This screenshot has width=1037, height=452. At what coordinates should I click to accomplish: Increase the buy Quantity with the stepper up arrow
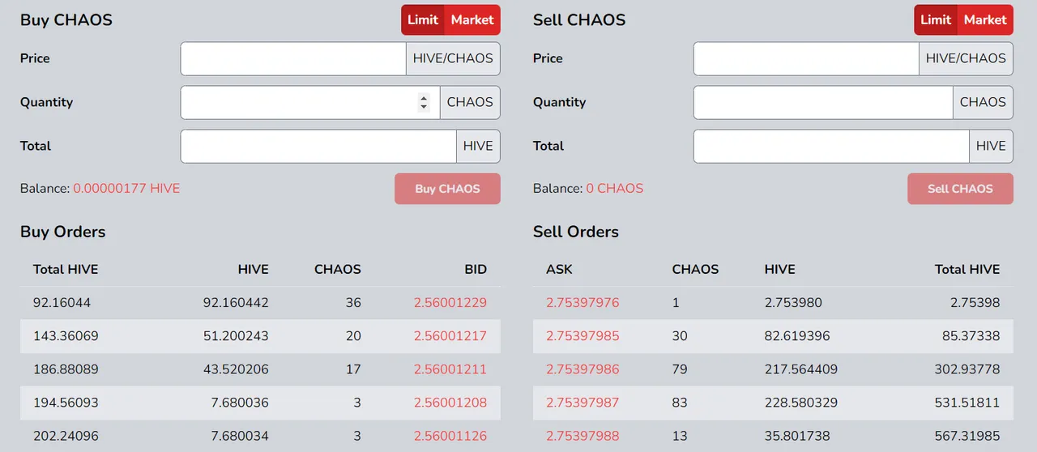424,98
